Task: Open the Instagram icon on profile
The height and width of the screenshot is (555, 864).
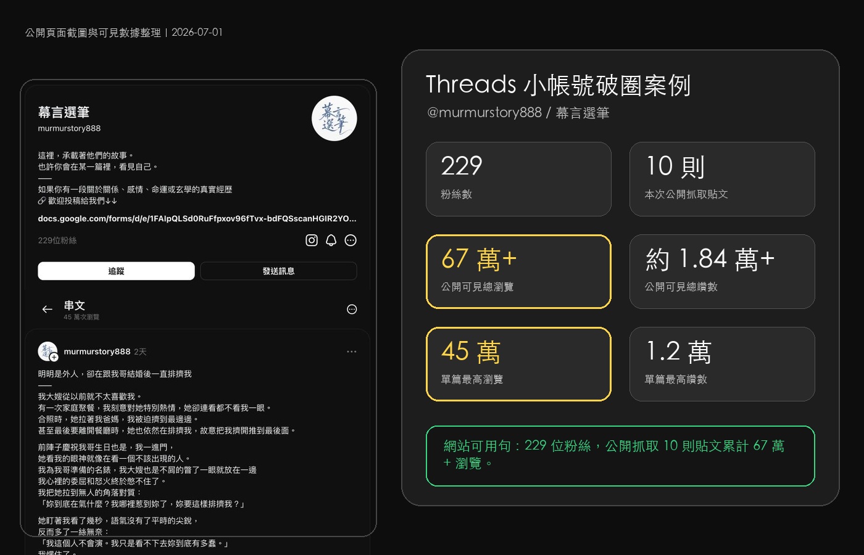Action: tap(312, 240)
